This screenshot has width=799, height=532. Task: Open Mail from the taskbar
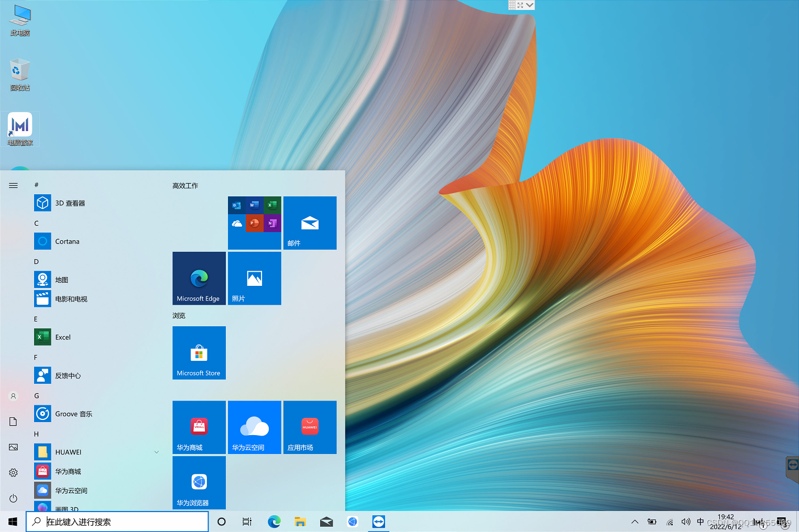click(x=326, y=522)
